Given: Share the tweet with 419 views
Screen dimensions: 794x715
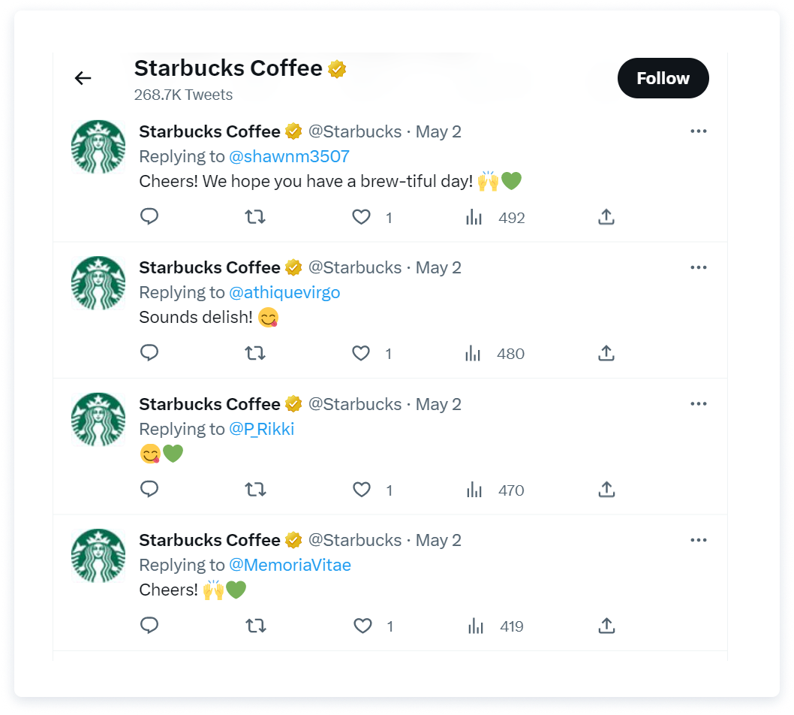Looking at the screenshot, I should click(x=606, y=626).
